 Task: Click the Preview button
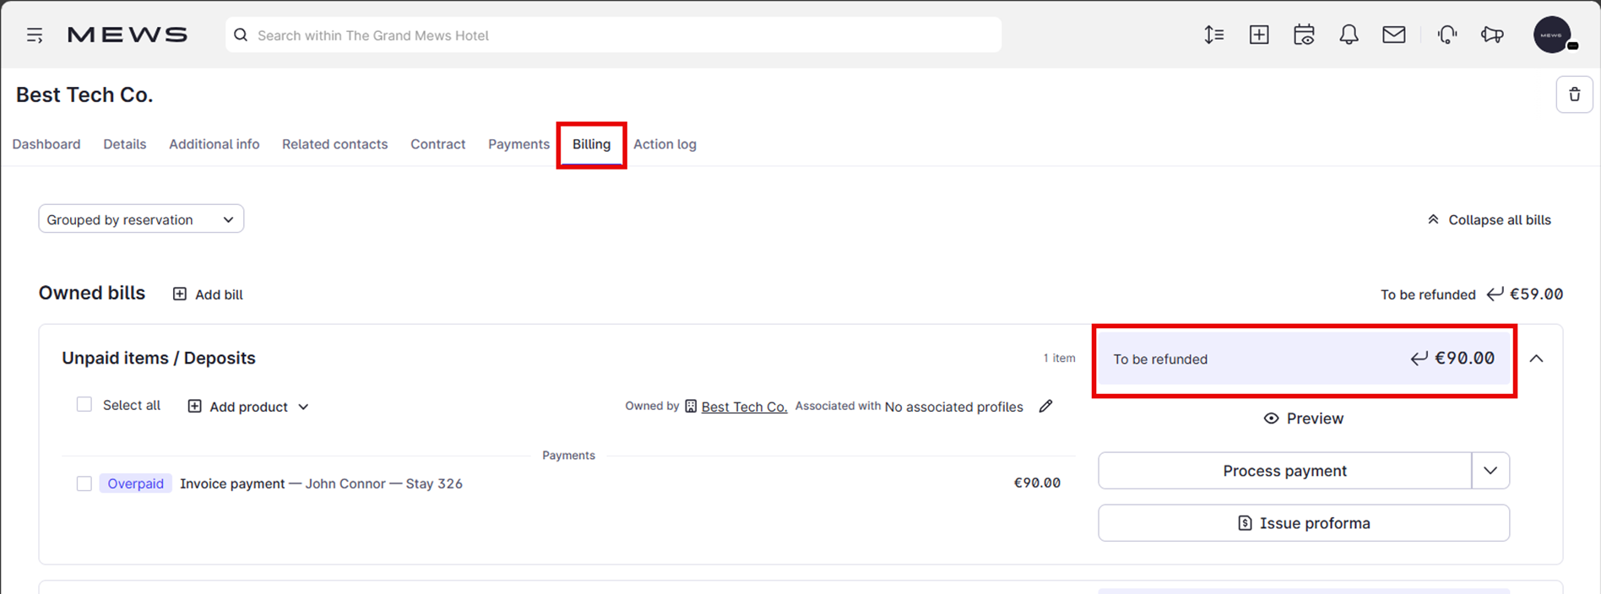[1304, 418]
